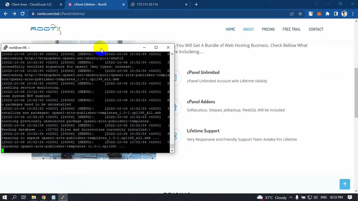Open the MetaMask fox extension icon
Screen dimensions: 358x201
pos(319,14)
